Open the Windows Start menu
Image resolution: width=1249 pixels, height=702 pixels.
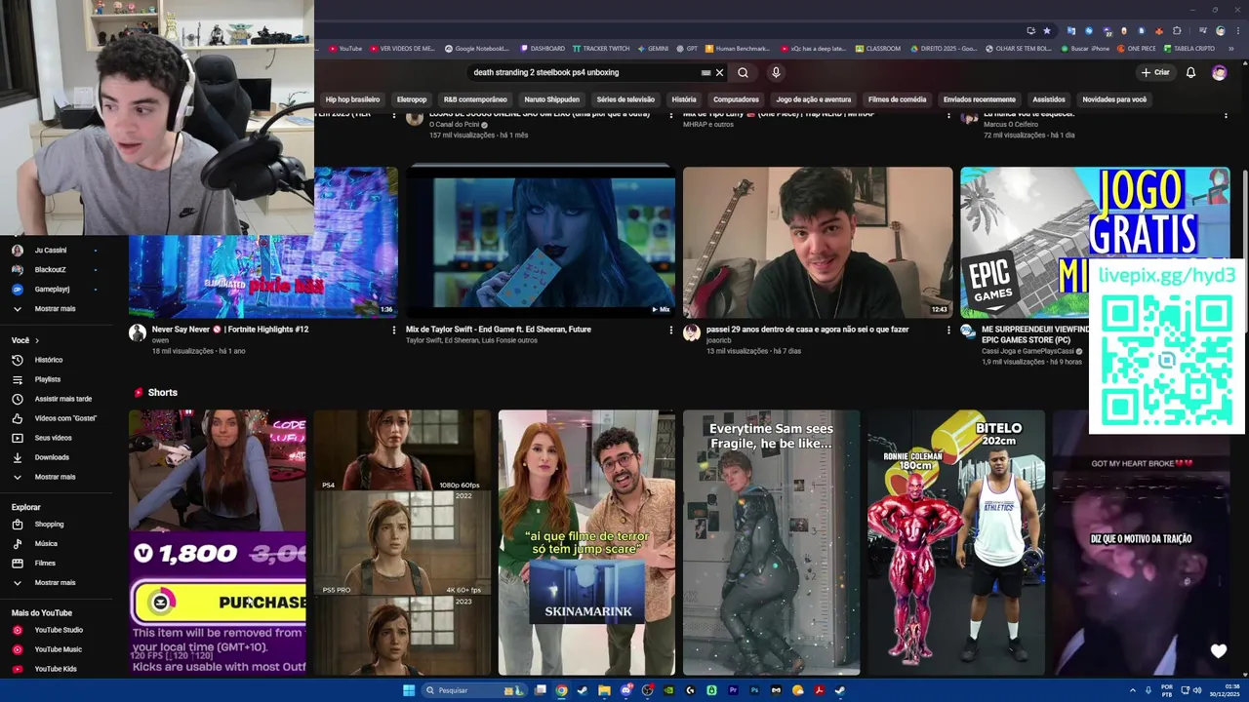pyautogui.click(x=409, y=690)
